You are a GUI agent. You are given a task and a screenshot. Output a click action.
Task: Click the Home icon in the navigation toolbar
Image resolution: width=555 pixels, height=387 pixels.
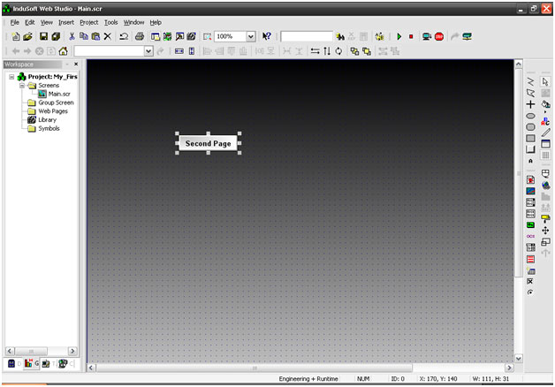pyautogui.click(x=64, y=51)
